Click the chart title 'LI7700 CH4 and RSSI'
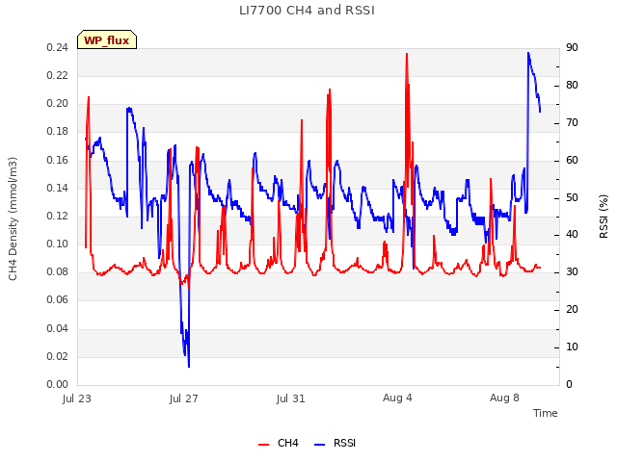 click(307, 11)
